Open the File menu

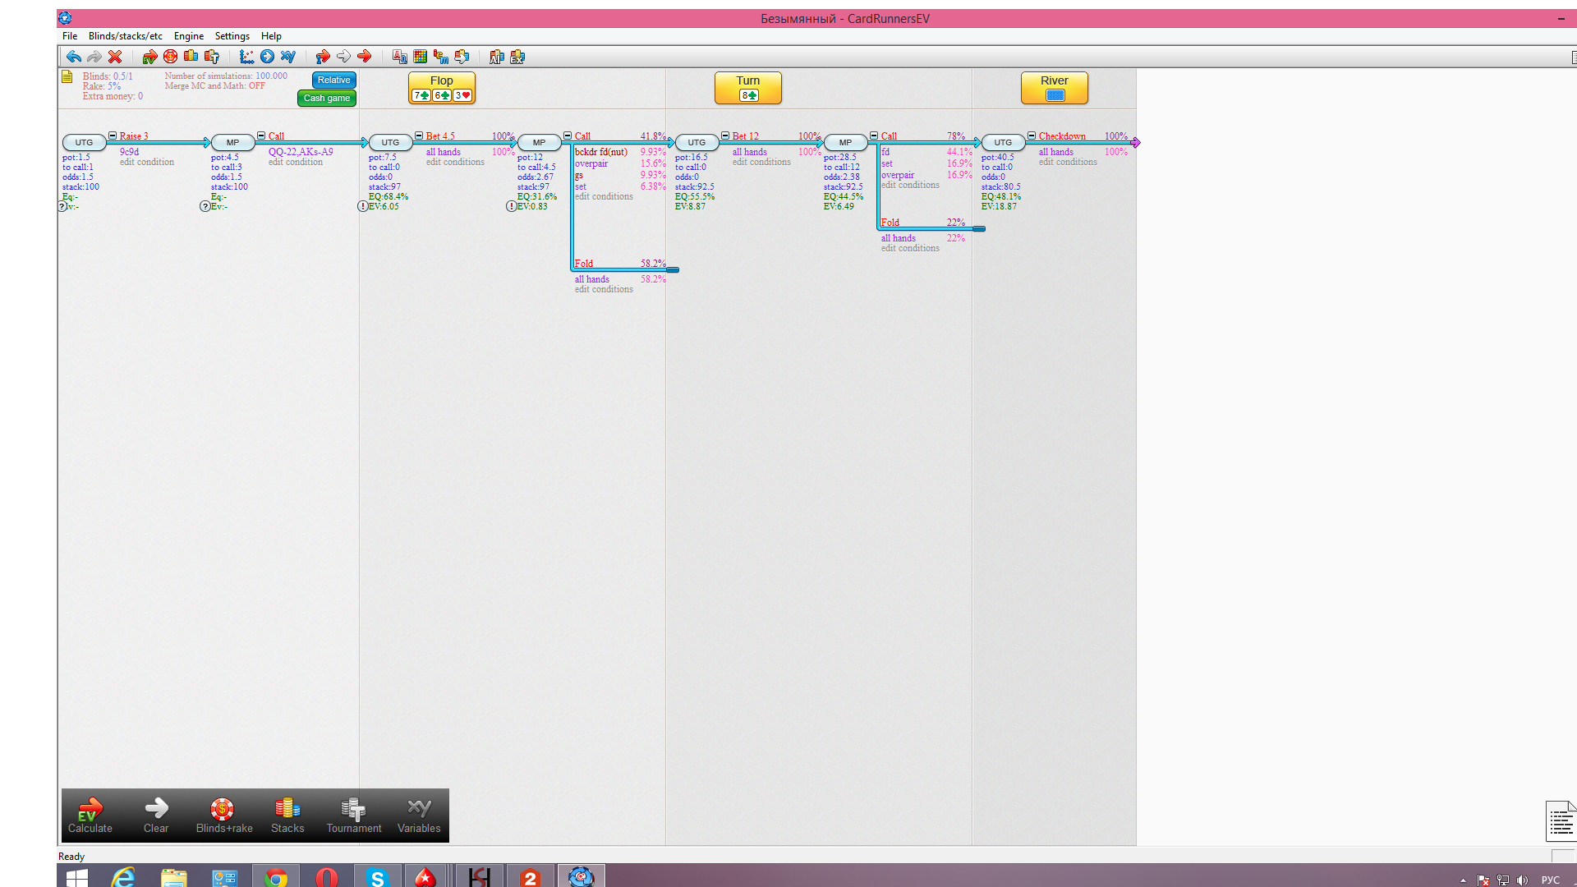pyautogui.click(x=70, y=36)
